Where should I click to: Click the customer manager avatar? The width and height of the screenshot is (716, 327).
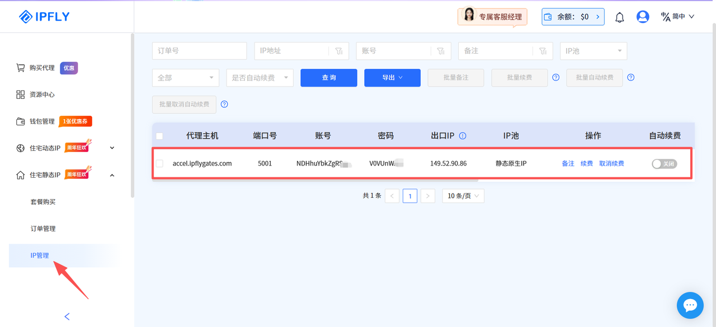468,15
